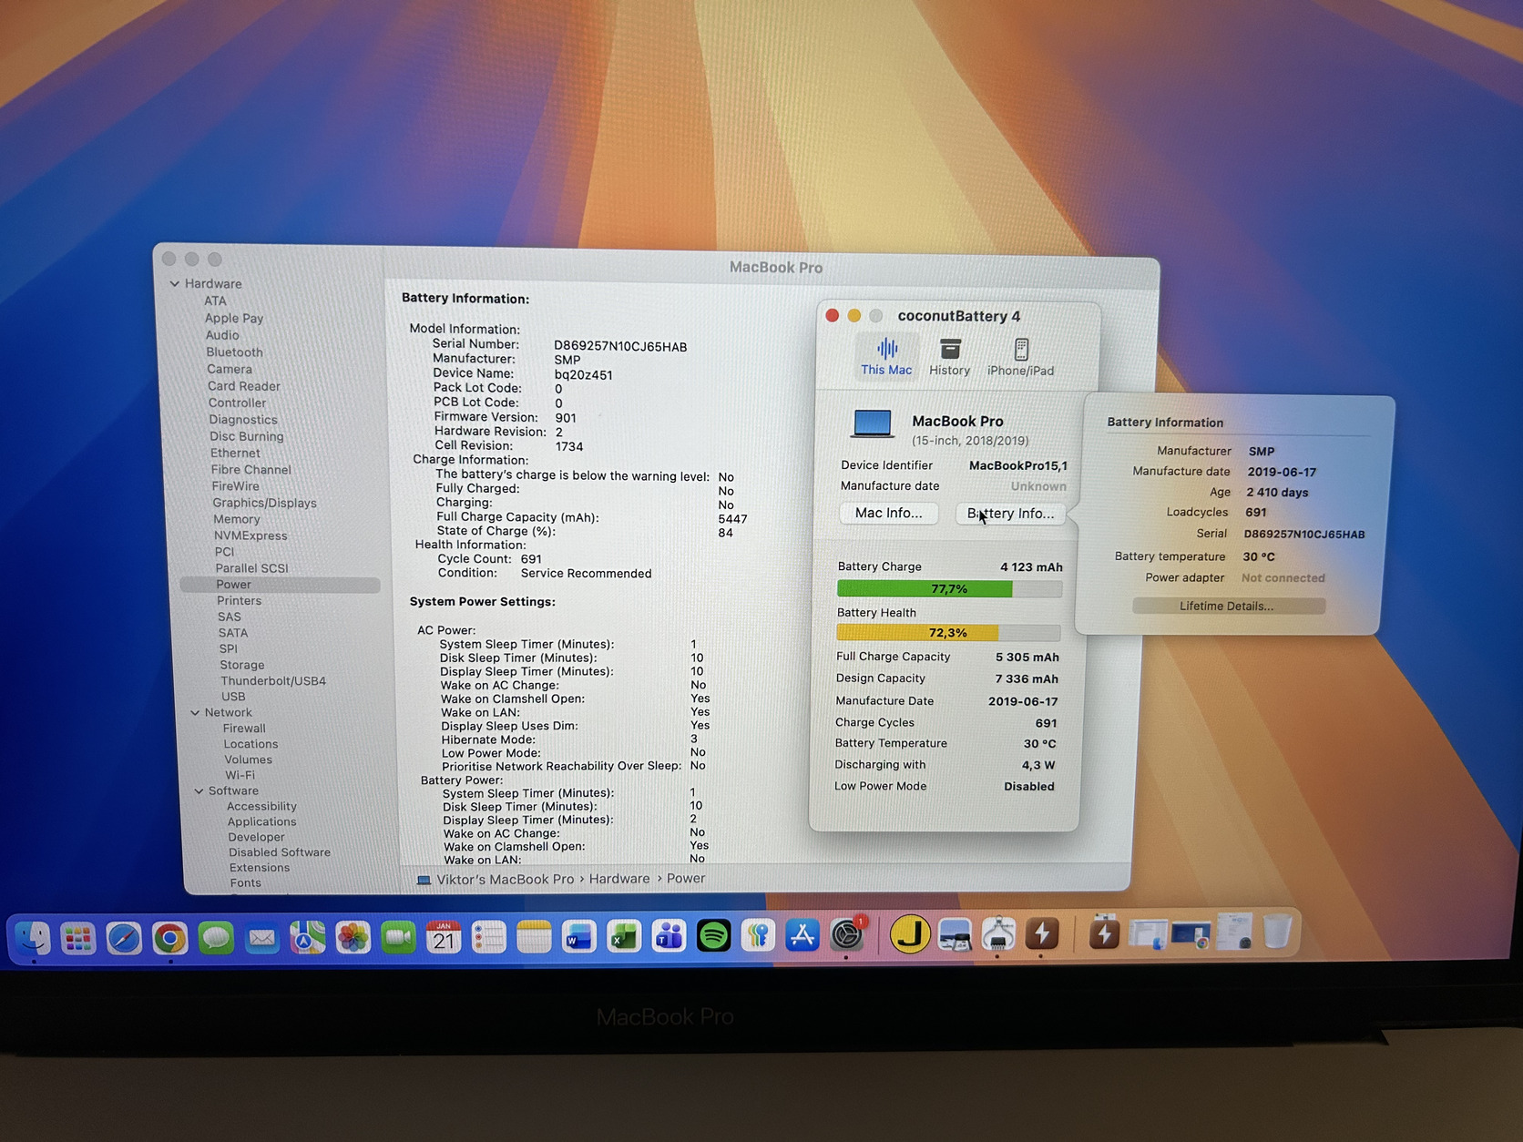1523x1142 pixels.
Task: Open Launchpad from the Dock
Action: click(78, 937)
